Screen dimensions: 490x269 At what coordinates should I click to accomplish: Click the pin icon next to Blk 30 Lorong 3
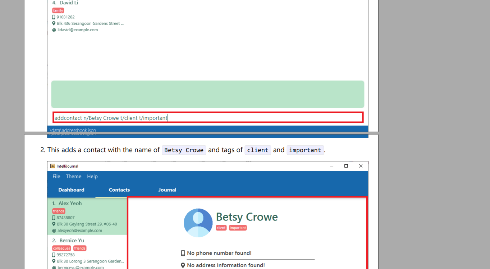tap(54, 261)
